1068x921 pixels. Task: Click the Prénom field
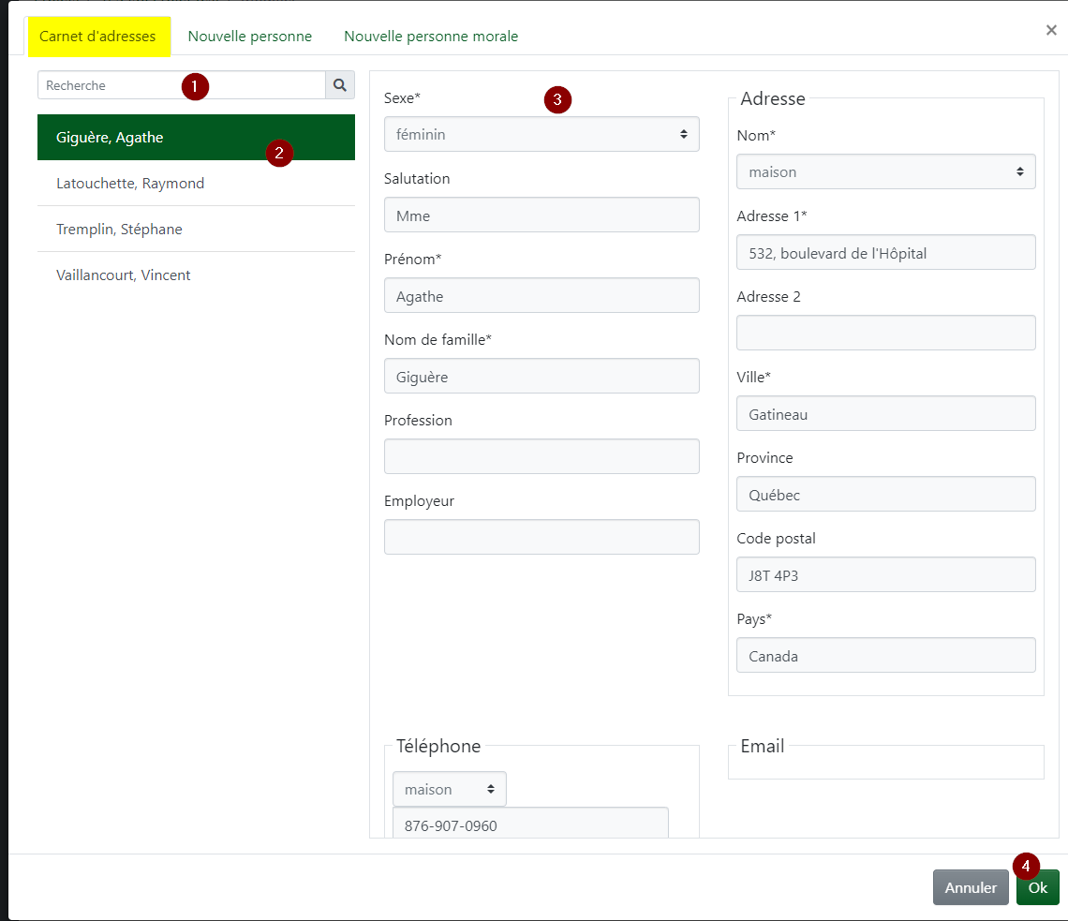[541, 296]
